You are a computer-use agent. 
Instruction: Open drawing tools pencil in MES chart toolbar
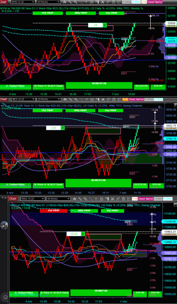click(70, 99)
